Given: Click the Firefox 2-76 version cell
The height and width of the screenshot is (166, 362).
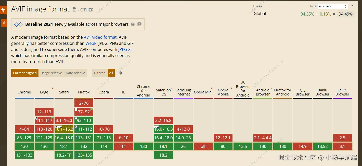Looking at the screenshot, I should (x=84, y=103).
